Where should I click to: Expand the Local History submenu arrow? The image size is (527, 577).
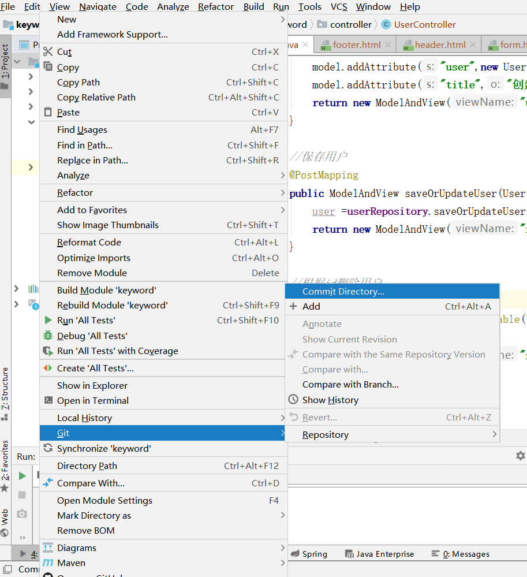click(282, 418)
